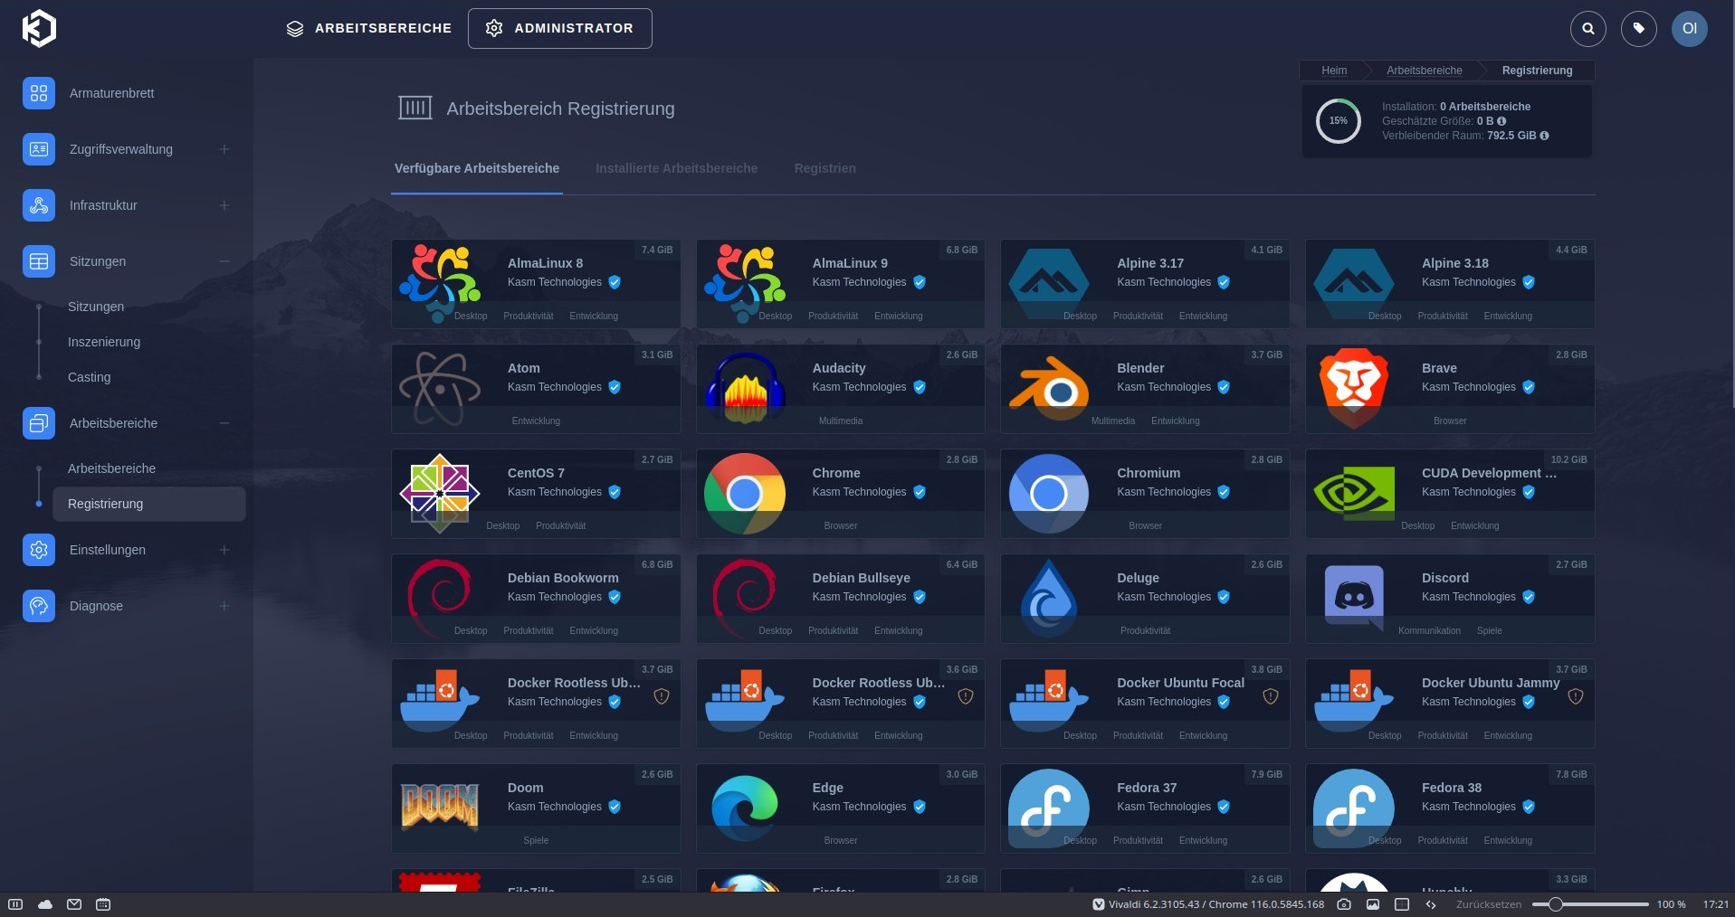Go to Arbeitsbereiche breadcrumb

pos(1424,71)
